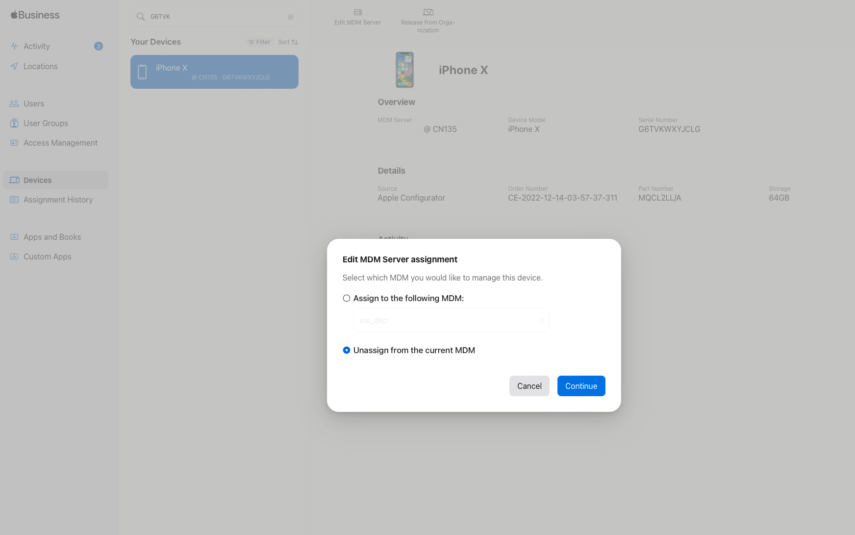The width and height of the screenshot is (855, 535).
Task: Open Custom Apps in the sidebar
Action: coord(55,256)
